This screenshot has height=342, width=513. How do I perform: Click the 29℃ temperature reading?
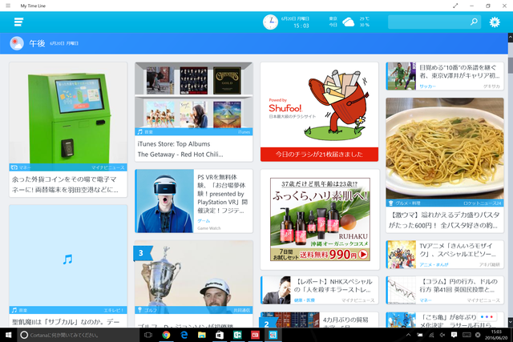pos(364,19)
